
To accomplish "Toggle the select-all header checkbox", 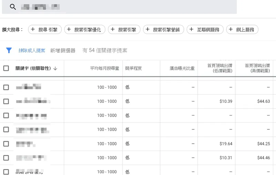I will pyautogui.click(x=6, y=68).
